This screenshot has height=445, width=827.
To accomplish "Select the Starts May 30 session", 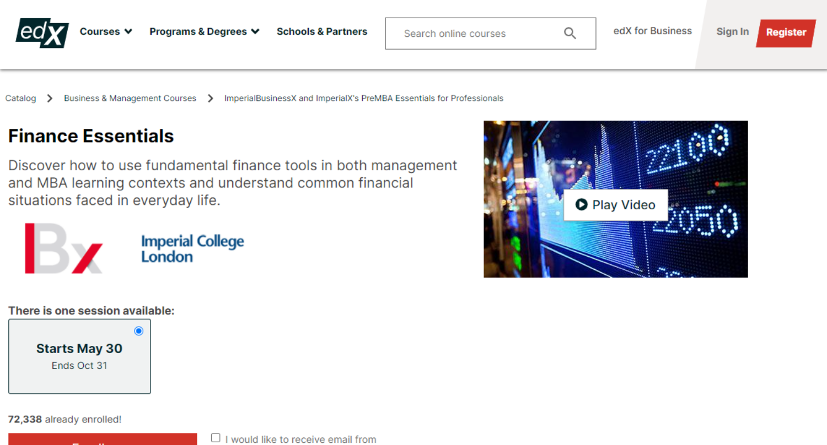I will 79,356.
